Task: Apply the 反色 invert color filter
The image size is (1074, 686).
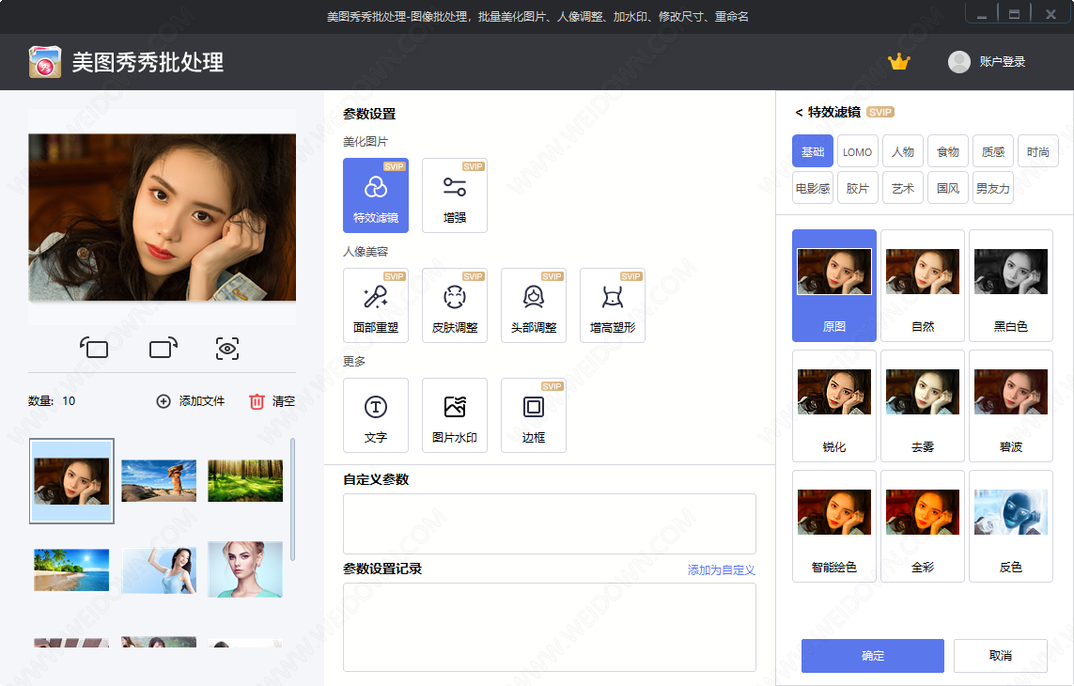Action: tap(1011, 525)
